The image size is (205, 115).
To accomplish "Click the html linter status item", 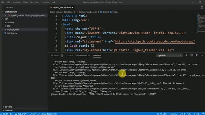I will 33,114.
